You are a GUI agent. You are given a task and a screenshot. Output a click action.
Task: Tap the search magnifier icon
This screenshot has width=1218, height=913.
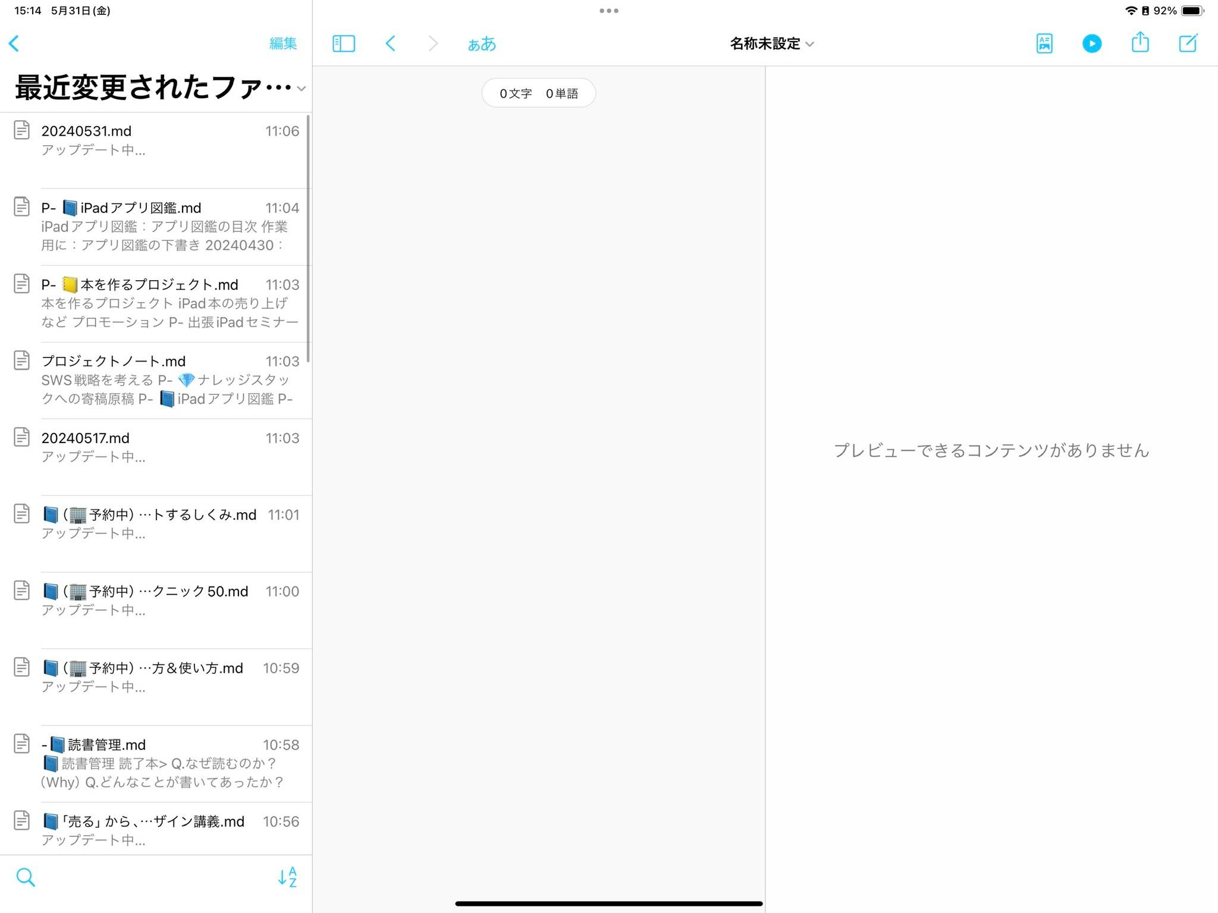coord(26,877)
